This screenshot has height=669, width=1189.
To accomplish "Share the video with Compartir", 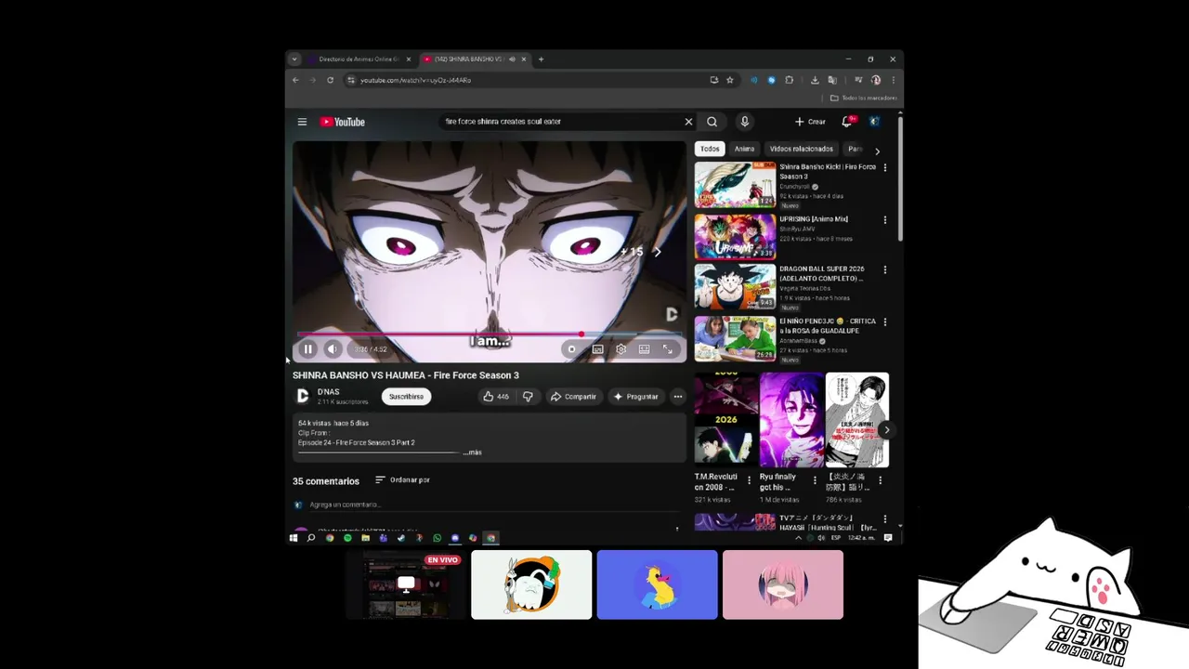I will tap(573, 397).
